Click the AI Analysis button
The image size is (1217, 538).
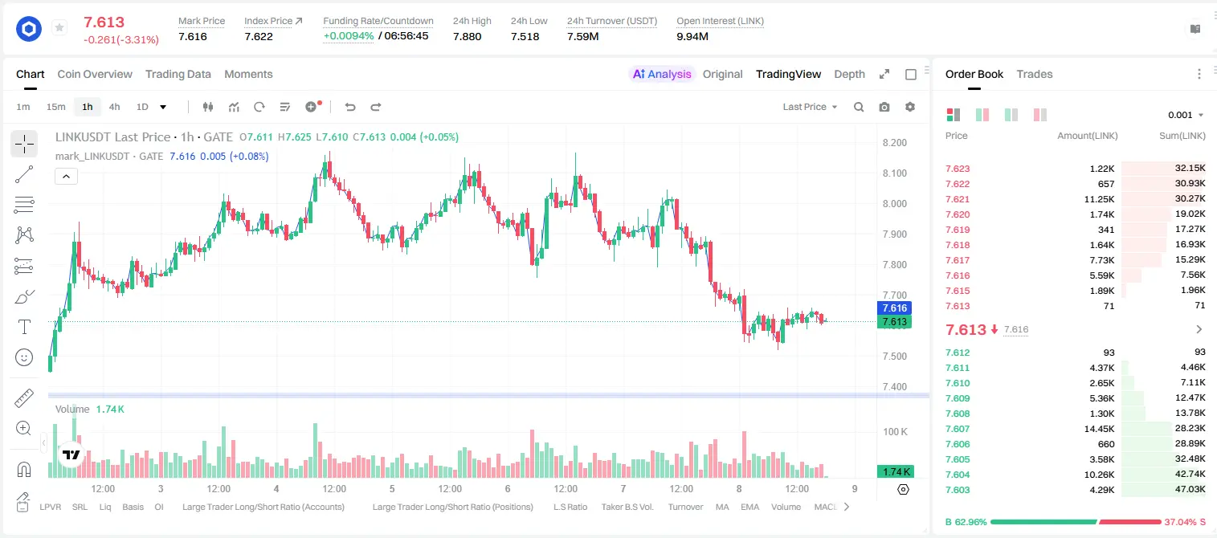point(662,74)
